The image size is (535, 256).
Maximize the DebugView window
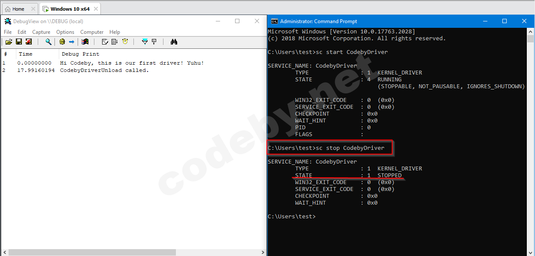click(237, 21)
